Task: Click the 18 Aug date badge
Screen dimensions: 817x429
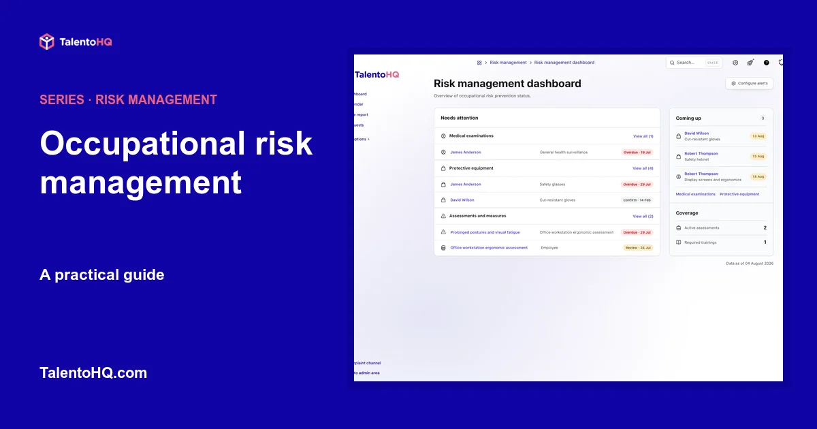Action: [758, 176]
